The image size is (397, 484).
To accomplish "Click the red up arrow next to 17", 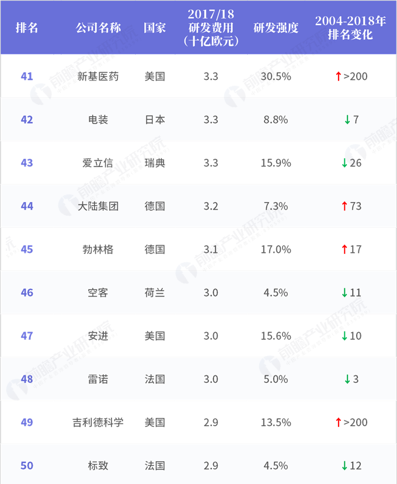I will pyautogui.click(x=344, y=249).
